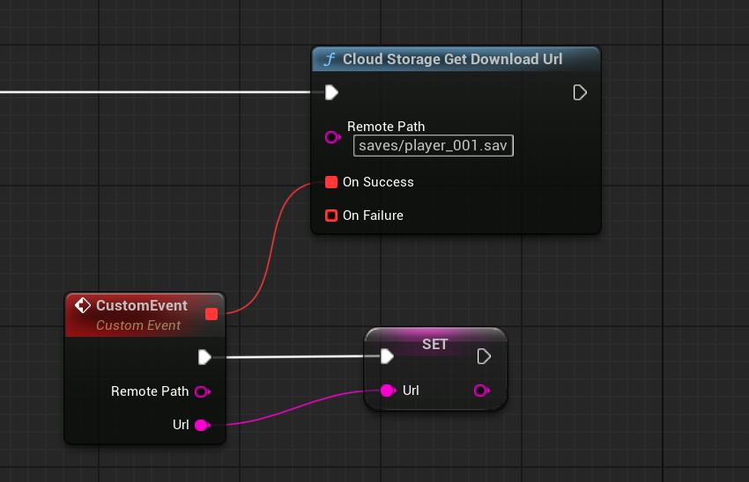
Task: Select the CustomEvent node title text
Action: pyautogui.click(x=142, y=306)
